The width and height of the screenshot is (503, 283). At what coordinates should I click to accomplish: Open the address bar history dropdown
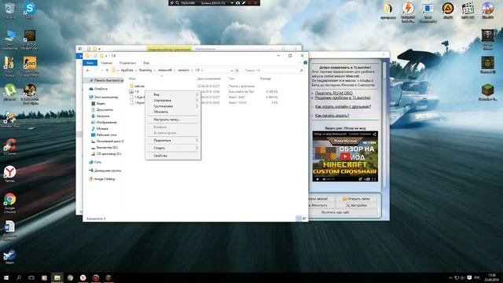(x=231, y=70)
